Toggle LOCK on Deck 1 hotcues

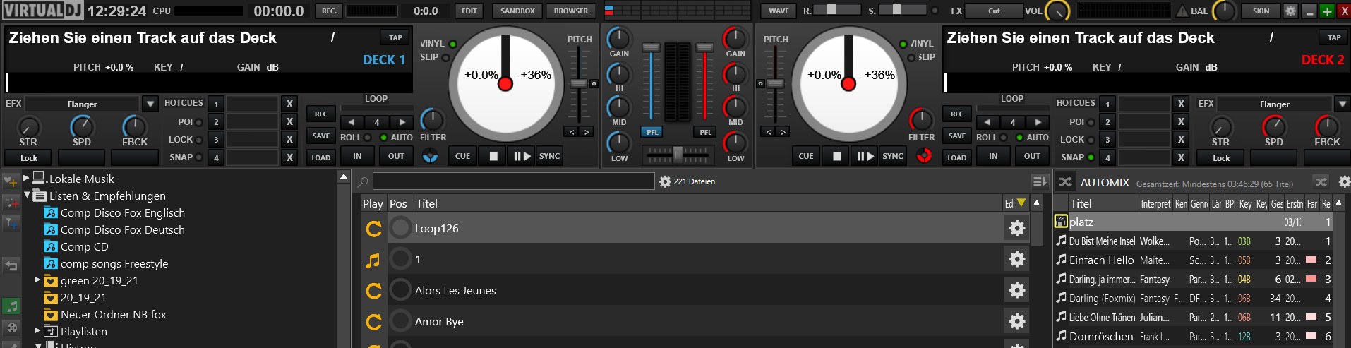(x=199, y=140)
